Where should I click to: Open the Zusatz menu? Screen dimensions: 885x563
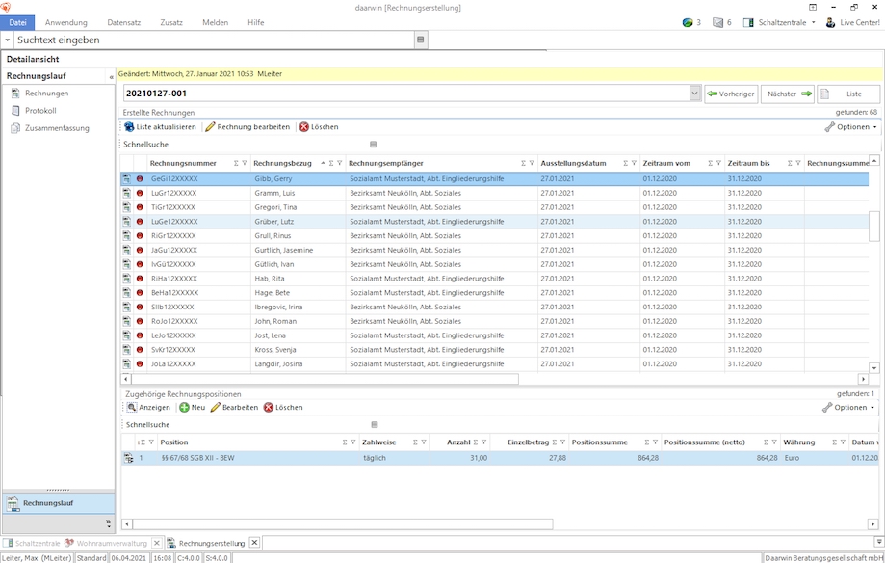[x=171, y=22]
